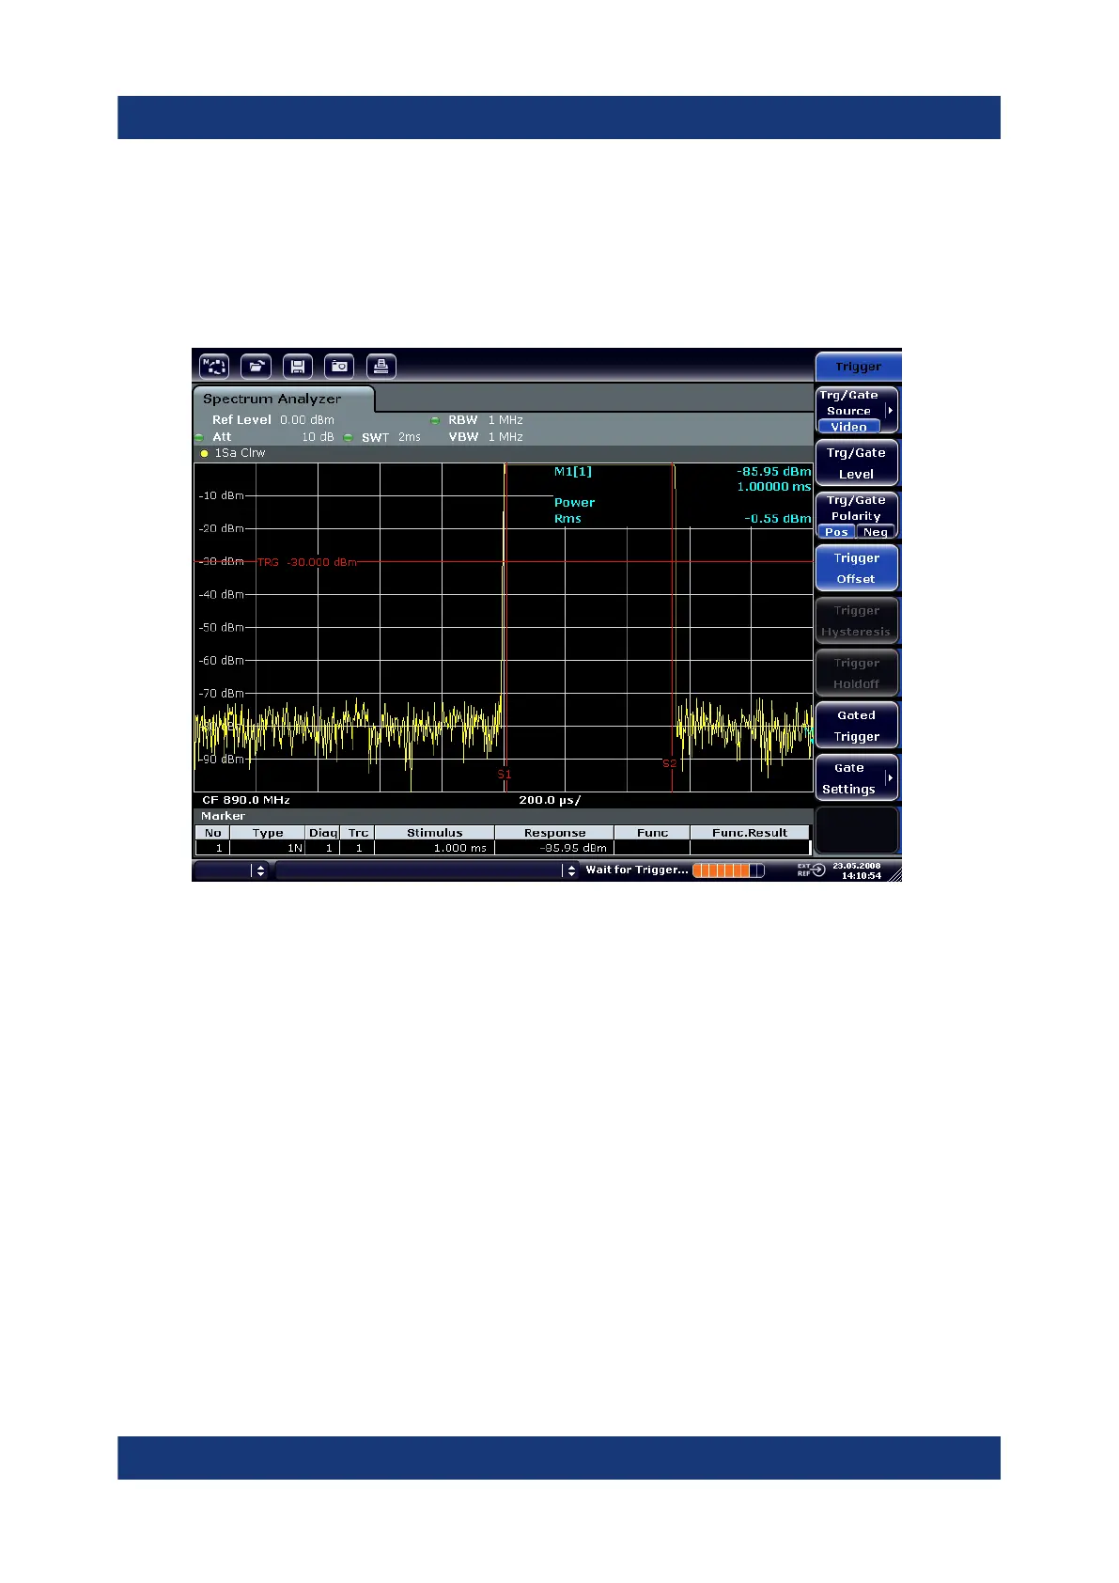Click the -0.55 dBm power result

pyautogui.click(x=778, y=519)
